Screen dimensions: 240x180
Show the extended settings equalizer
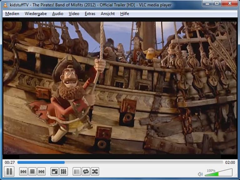63,172
